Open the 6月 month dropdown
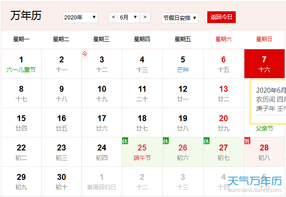 click(129, 18)
